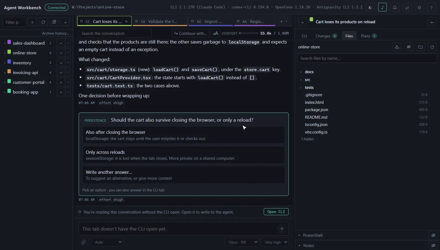440x250 pixels.
Task: Toggle the light/dark theme icon
Action: click(x=370, y=7)
